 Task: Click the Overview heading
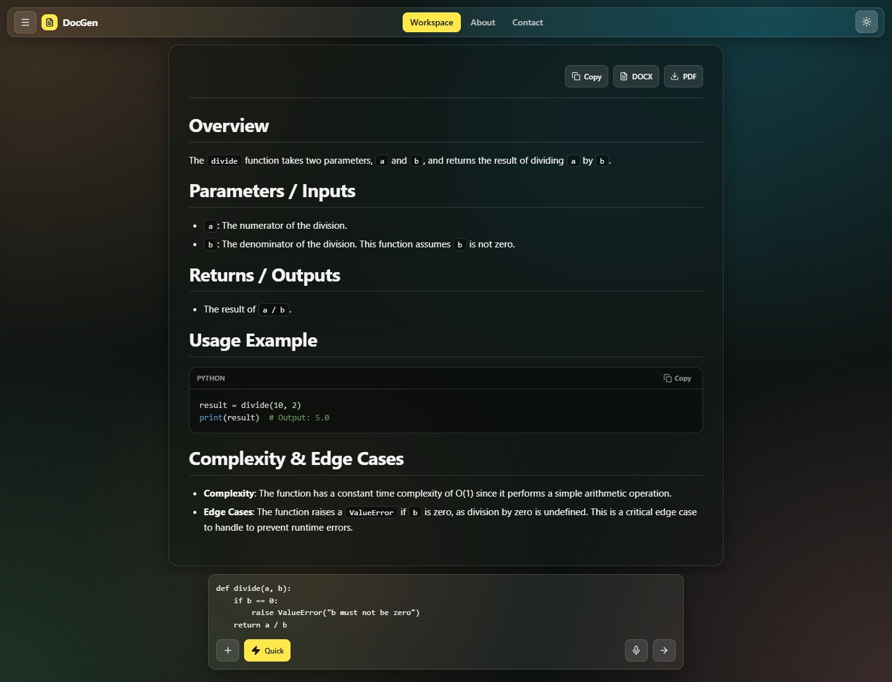tap(229, 126)
